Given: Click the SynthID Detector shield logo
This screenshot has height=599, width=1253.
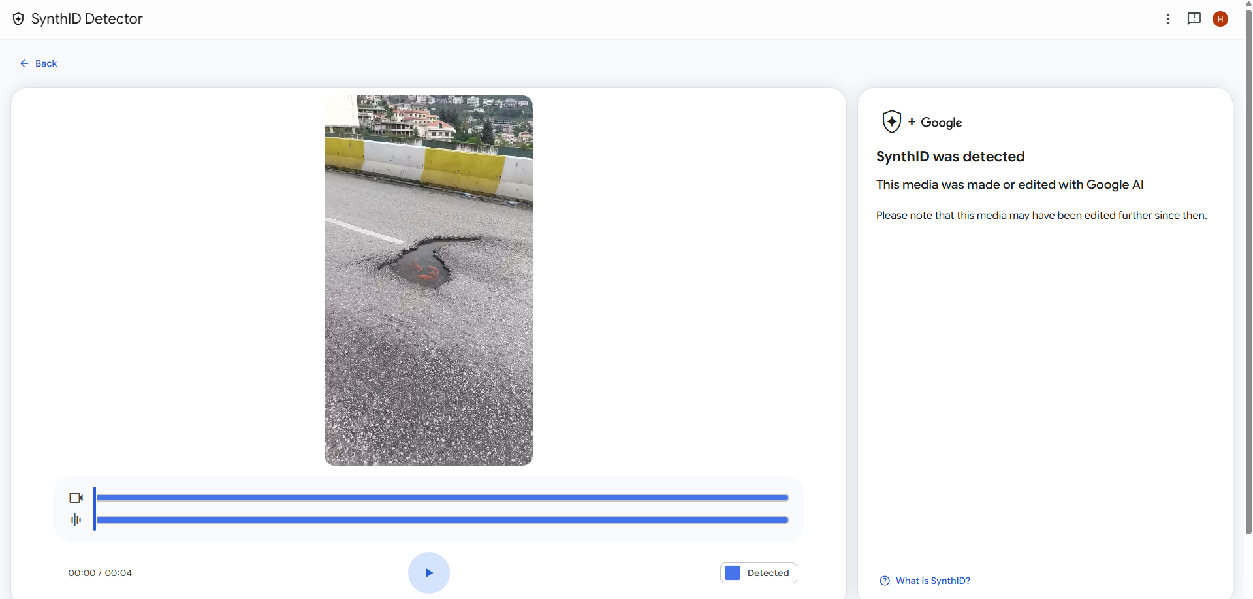Looking at the screenshot, I should click(x=18, y=19).
